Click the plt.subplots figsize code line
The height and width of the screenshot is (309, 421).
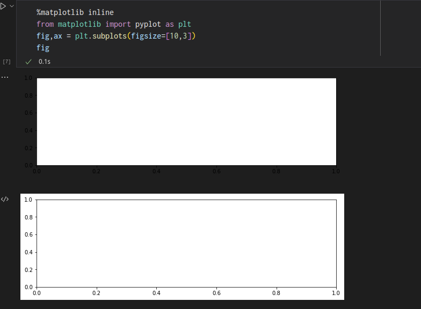click(x=116, y=36)
